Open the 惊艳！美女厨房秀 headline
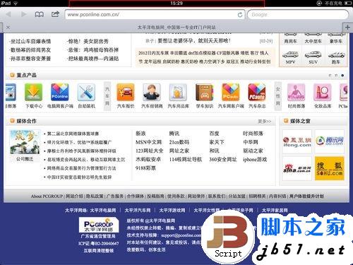This screenshot has height=265, width=353. tap(88, 42)
